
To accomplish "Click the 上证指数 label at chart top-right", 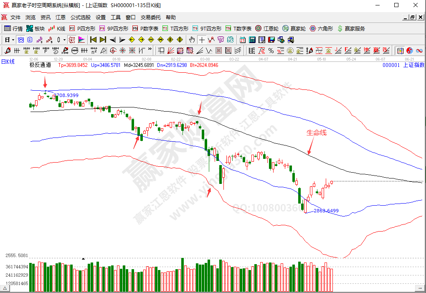I will 413,65.
